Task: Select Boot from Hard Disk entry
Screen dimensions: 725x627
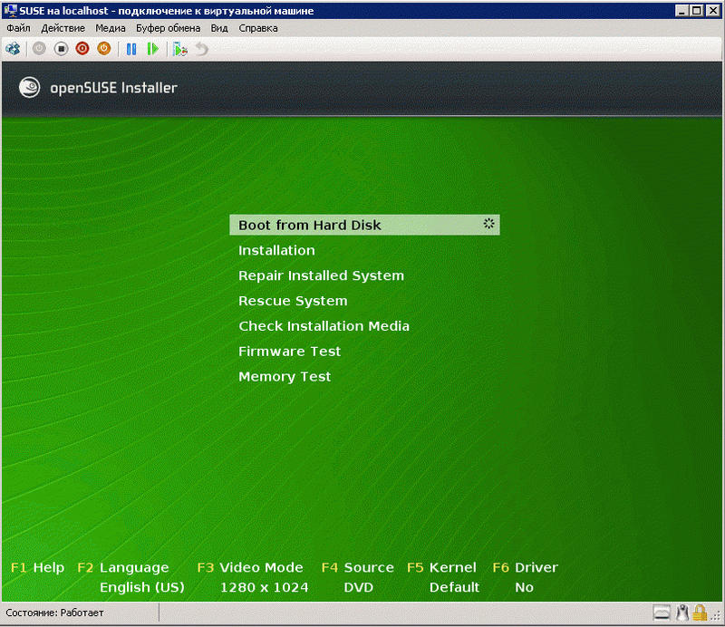Action: click(364, 225)
